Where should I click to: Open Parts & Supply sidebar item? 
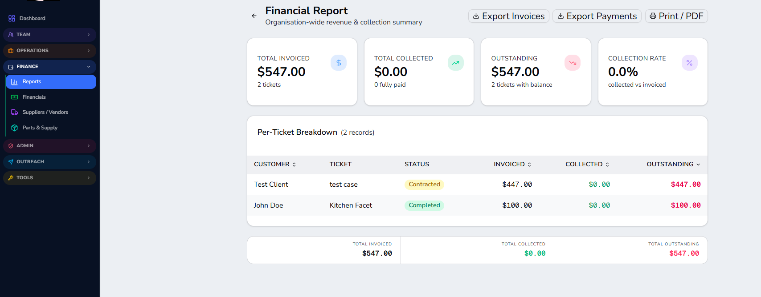pos(51,128)
